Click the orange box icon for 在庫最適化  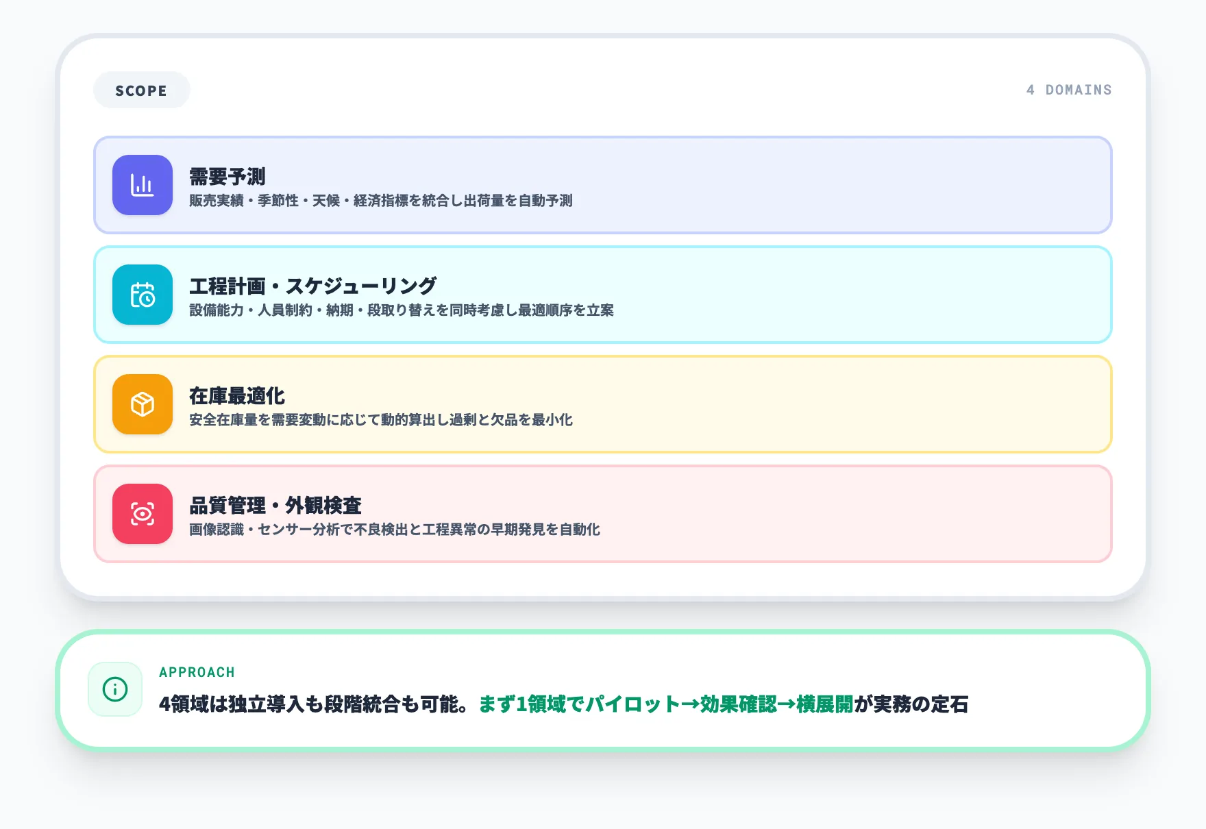tap(143, 404)
